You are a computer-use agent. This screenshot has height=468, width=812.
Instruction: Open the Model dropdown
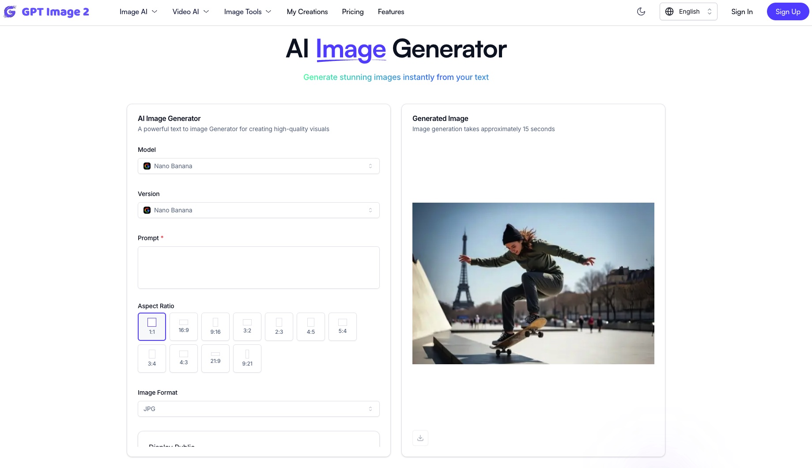[x=259, y=166]
